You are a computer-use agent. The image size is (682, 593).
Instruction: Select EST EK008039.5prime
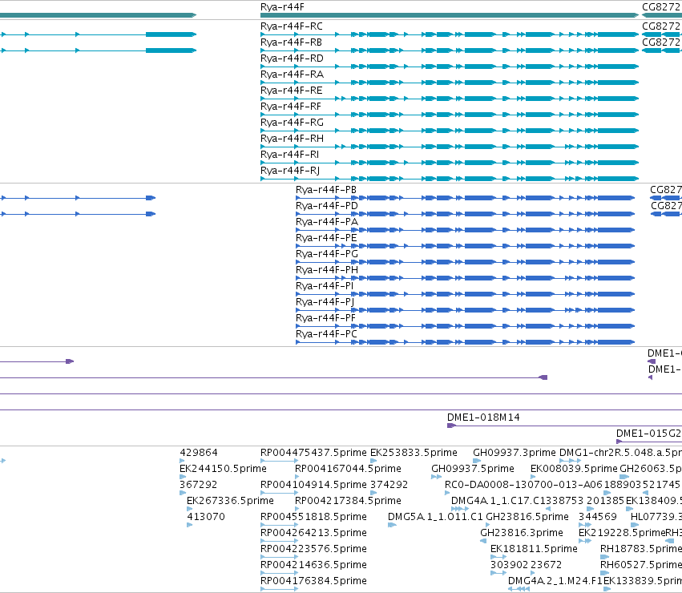point(574,469)
